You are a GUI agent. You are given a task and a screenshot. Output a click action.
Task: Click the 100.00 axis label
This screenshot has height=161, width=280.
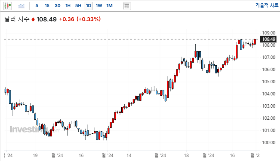(269, 143)
